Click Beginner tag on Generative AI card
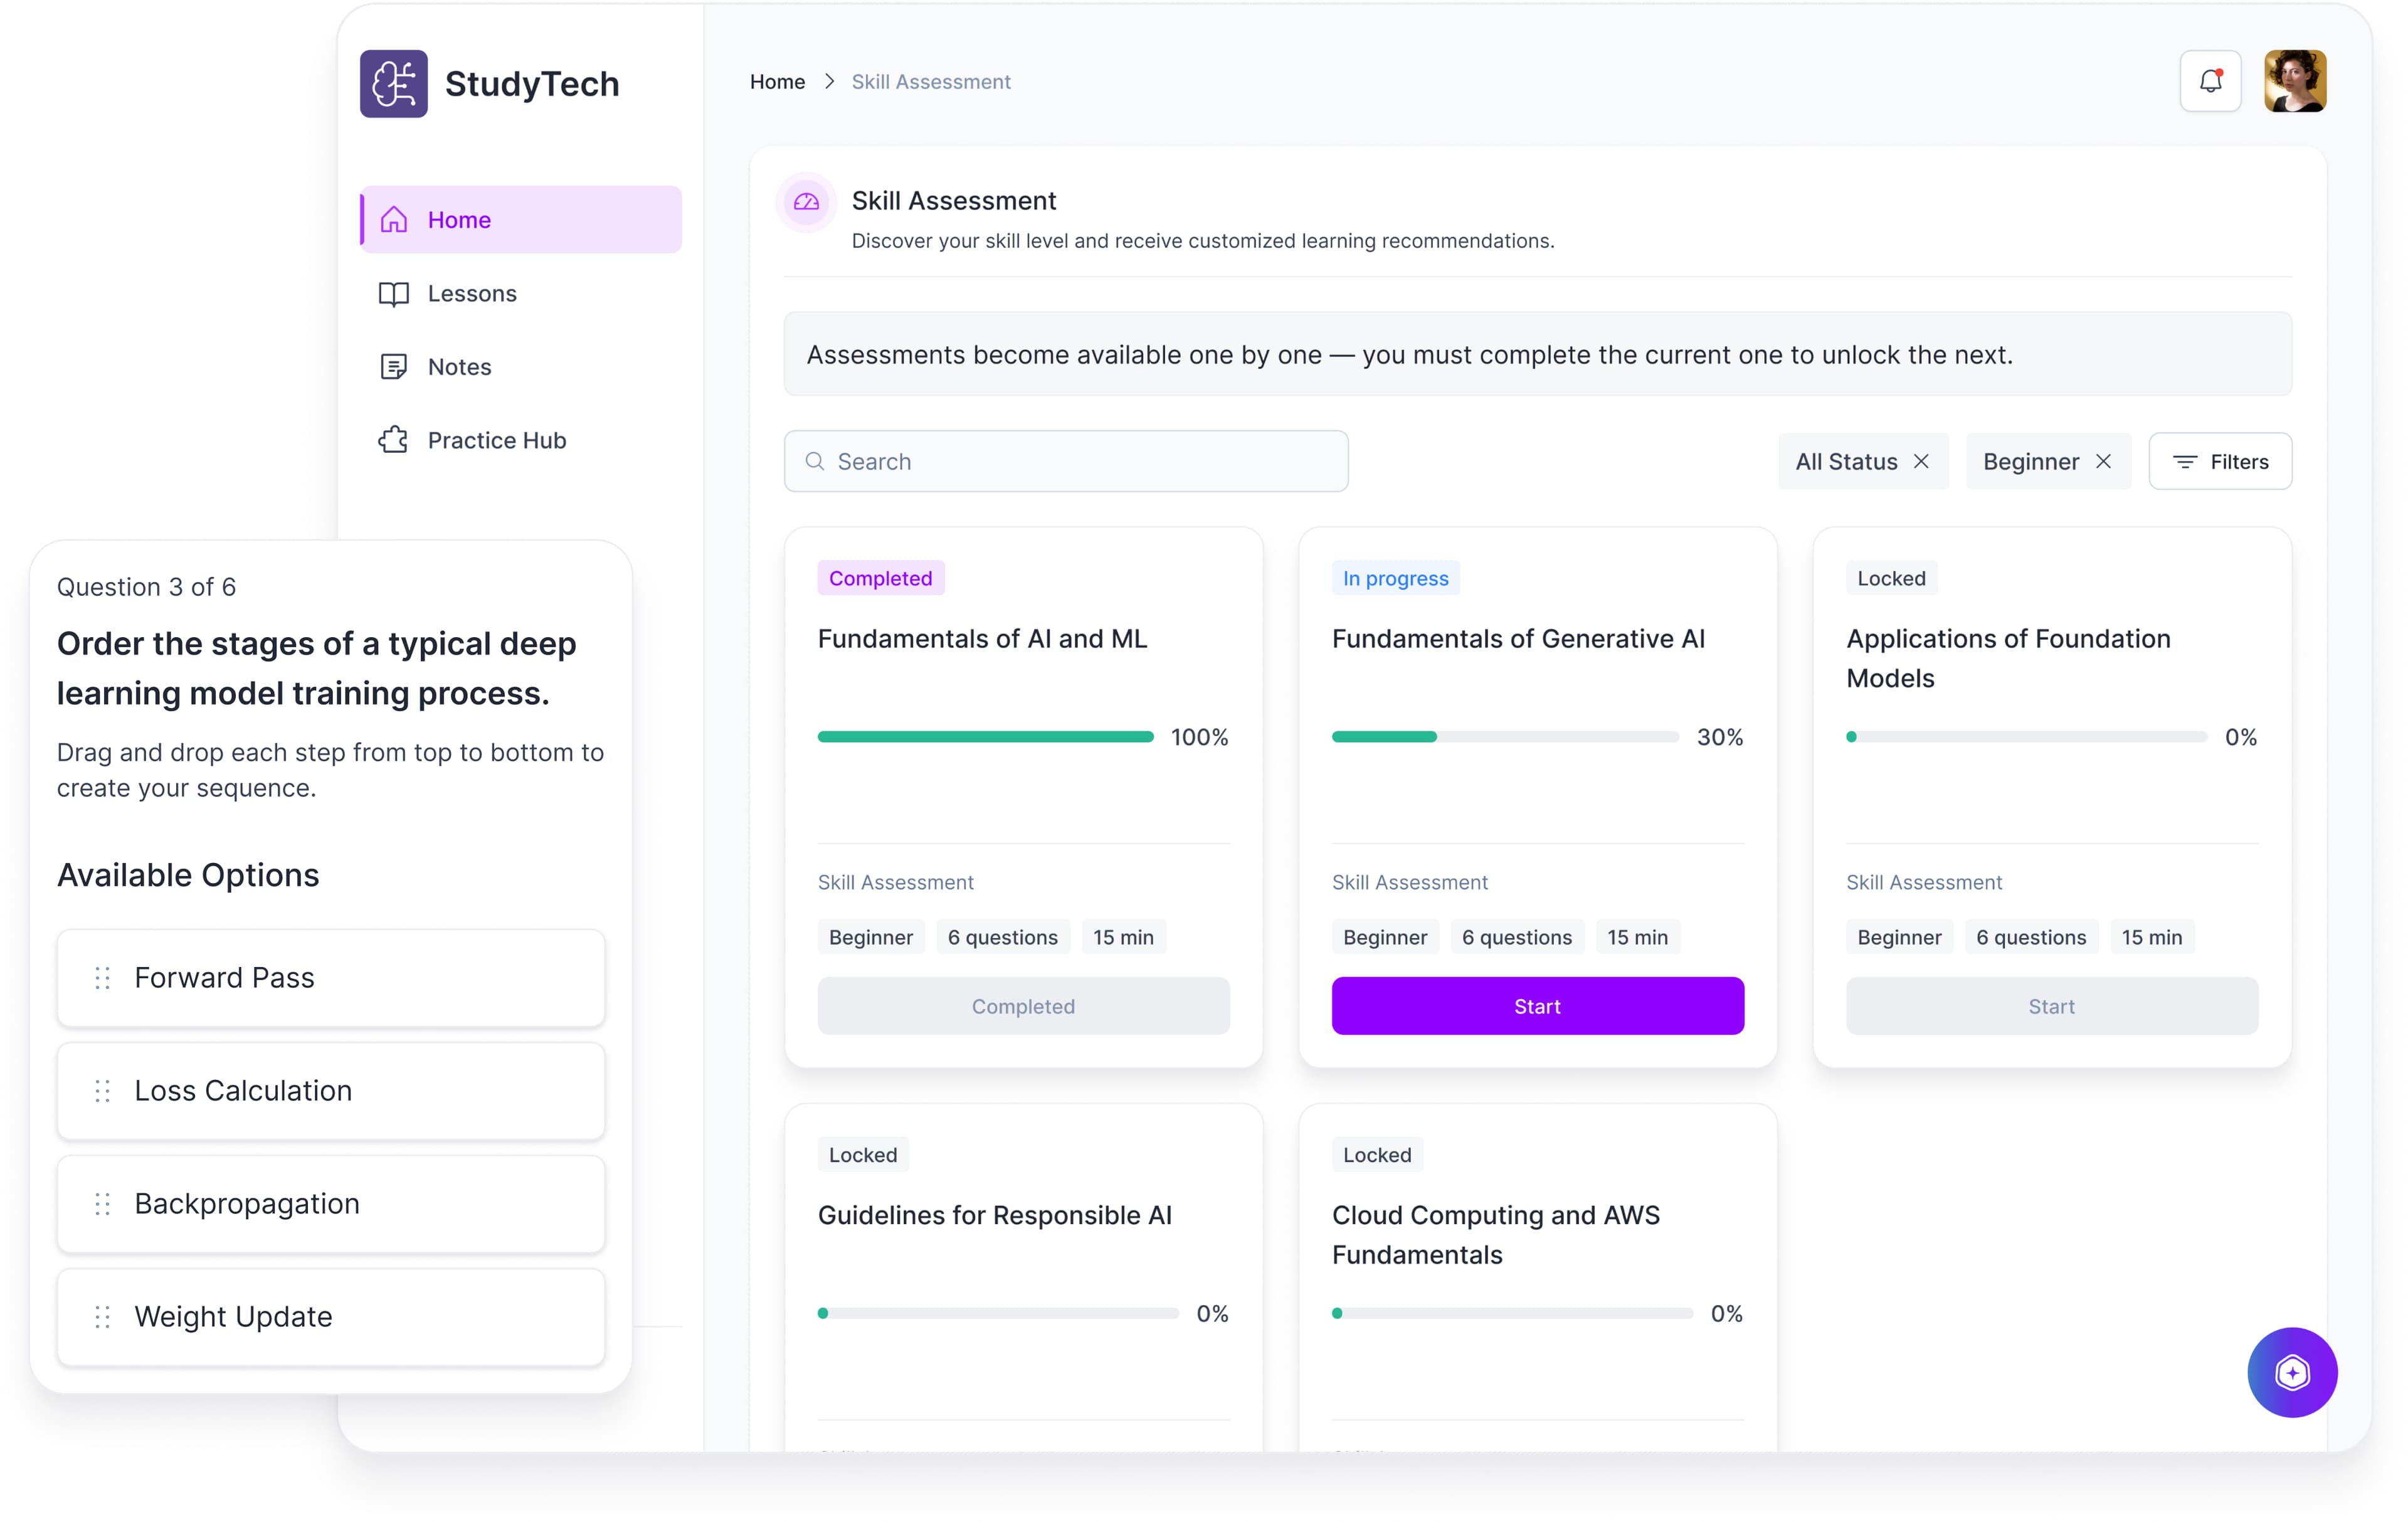Screen dimensions: 2408x1522 pos(1385,937)
